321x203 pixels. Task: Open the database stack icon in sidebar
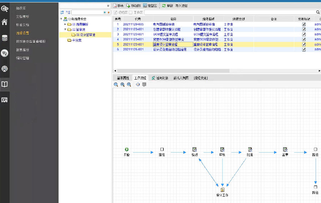pyautogui.click(x=5, y=38)
